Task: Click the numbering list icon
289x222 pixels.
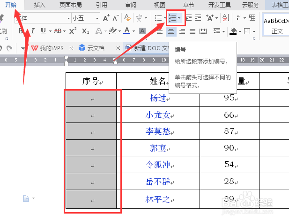Action: (172, 18)
